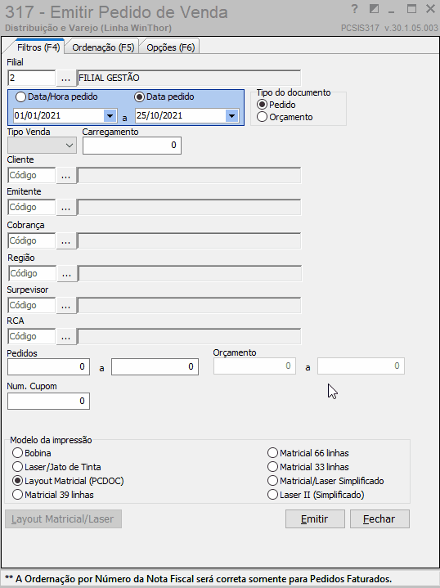Viewport: 440px width, 588px height.
Task: Select Bobina print model
Action: pyautogui.click(x=32, y=453)
